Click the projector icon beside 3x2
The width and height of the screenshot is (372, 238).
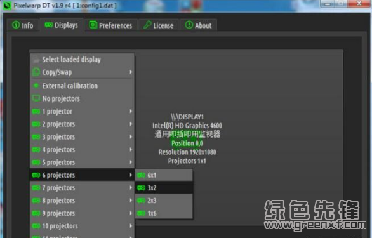[142, 188]
